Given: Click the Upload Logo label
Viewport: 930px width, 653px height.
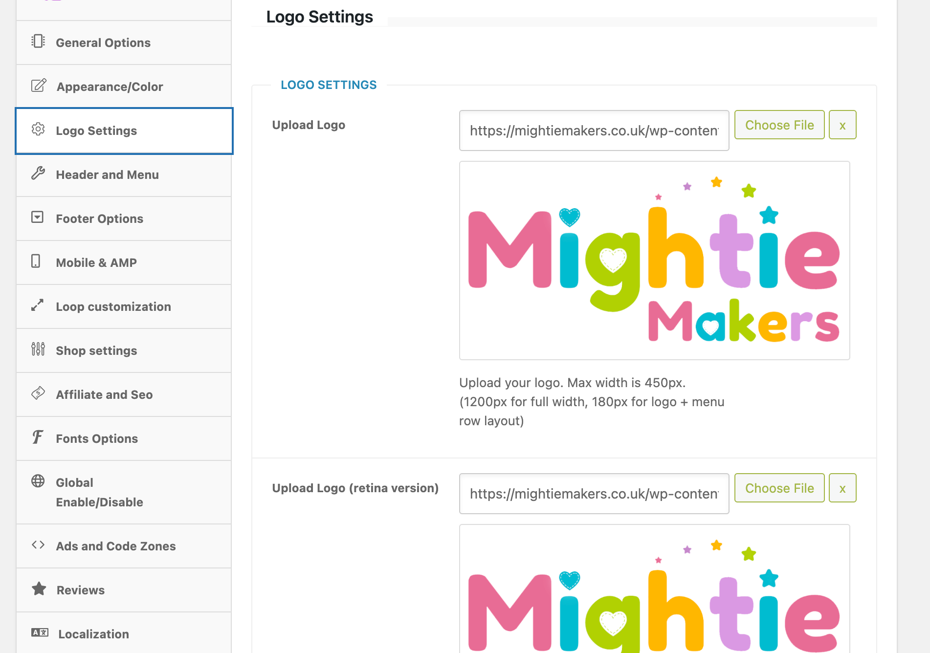Looking at the screenshot, I should [x=309, y=125].
